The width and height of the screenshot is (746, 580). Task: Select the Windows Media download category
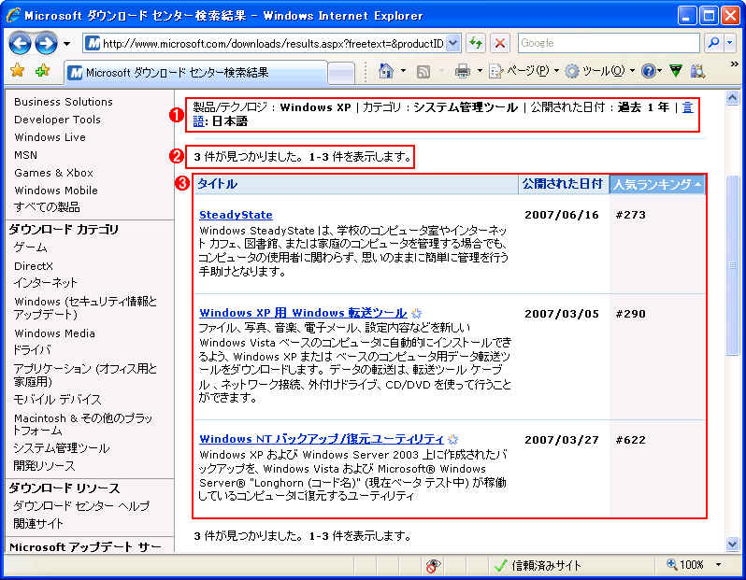tap(54, 333)
